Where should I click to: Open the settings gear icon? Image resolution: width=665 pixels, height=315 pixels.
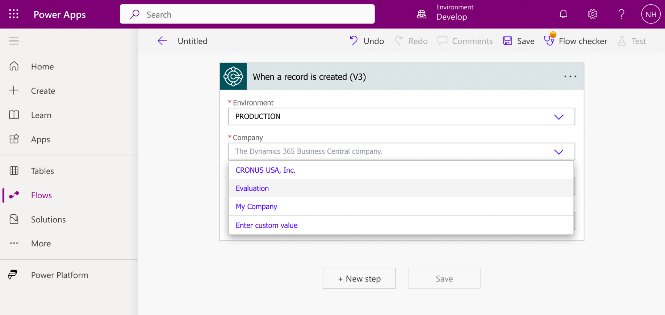[592, 14]
